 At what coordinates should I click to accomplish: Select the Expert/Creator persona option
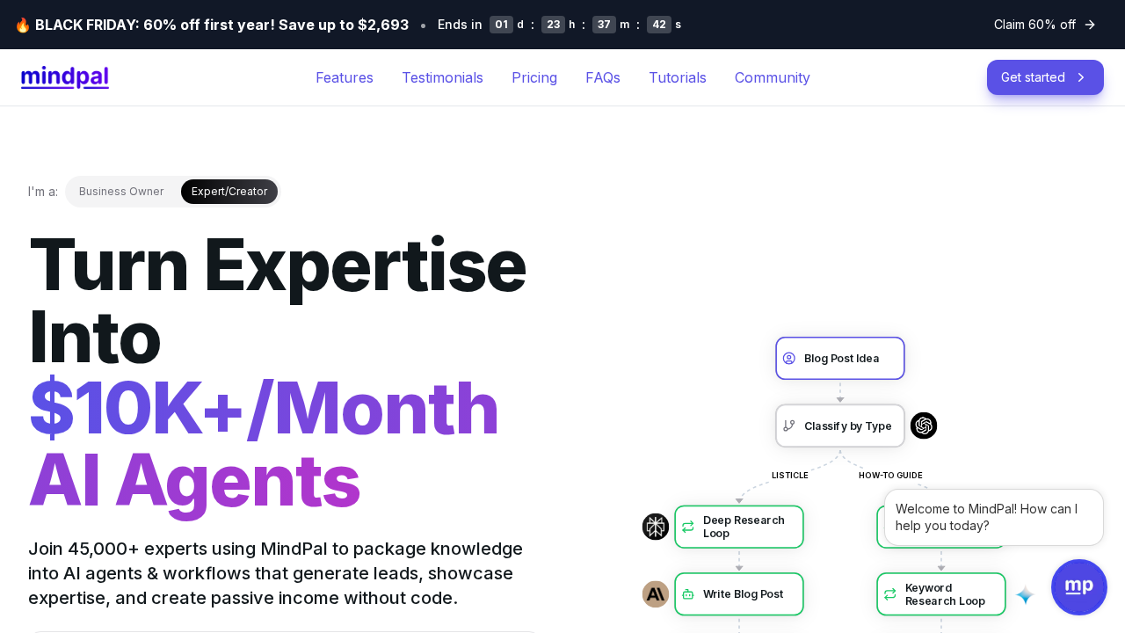click(x=229, y=192)
